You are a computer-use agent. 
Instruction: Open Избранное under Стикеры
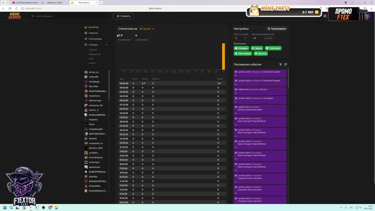click(x=95, y=54)
